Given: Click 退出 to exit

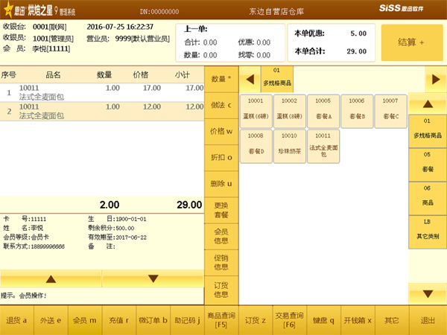Looking at the screenshot, I should 428,320.
